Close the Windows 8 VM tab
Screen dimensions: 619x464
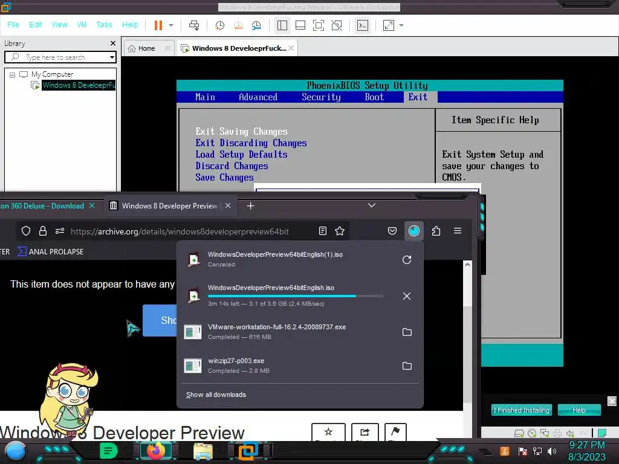coord(291,48)
